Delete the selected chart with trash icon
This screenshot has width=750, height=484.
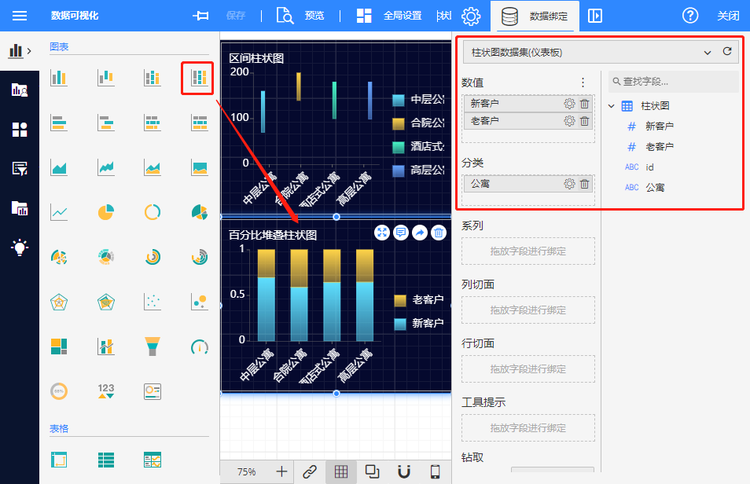point(439,233)
